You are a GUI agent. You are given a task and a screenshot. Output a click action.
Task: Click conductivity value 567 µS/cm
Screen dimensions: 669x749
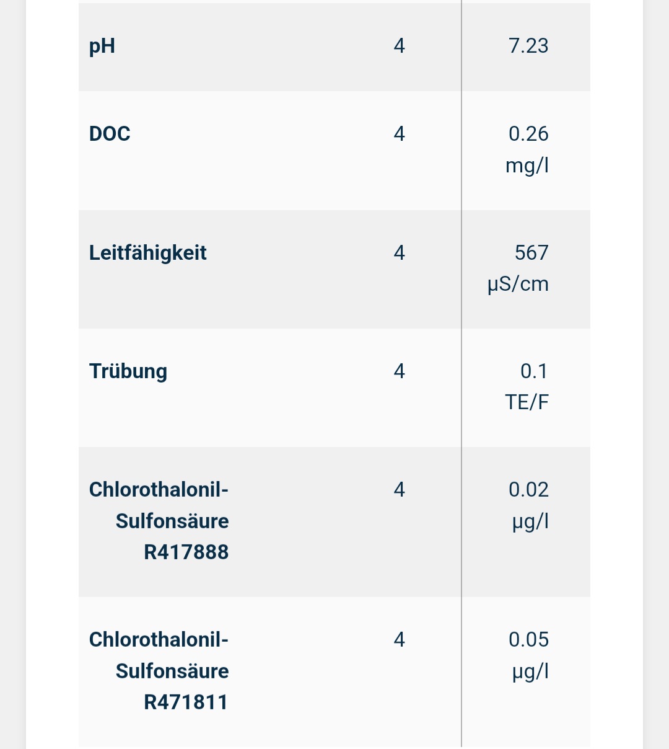pyautogui.click(x=519, y=268)
